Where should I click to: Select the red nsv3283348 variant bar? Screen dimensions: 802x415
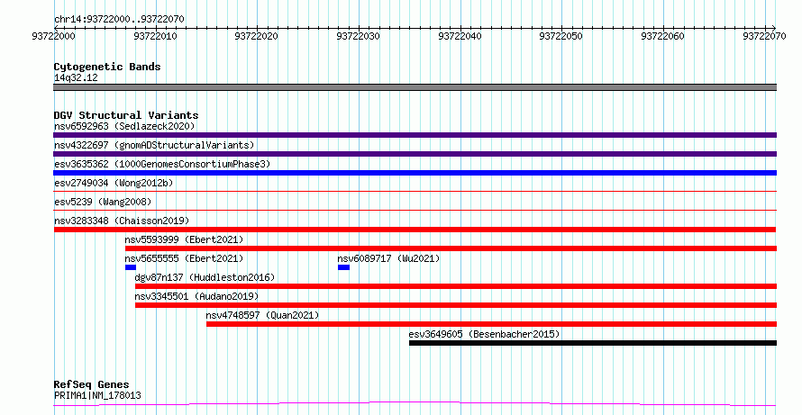pyautogui.click(x=415, y=230)
